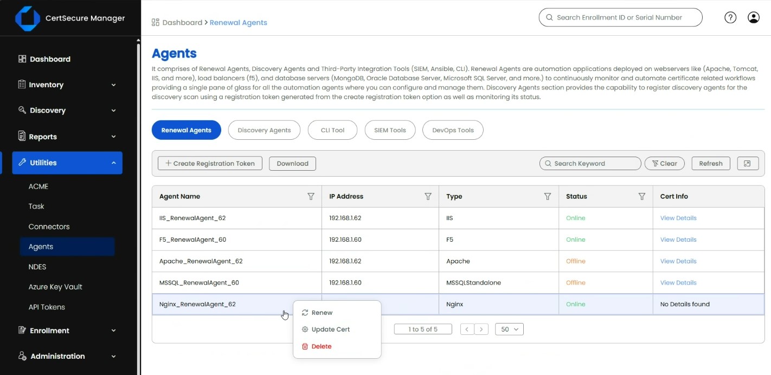
Task: Click the CertSecure Manager logo
Action: click(28, 18)
